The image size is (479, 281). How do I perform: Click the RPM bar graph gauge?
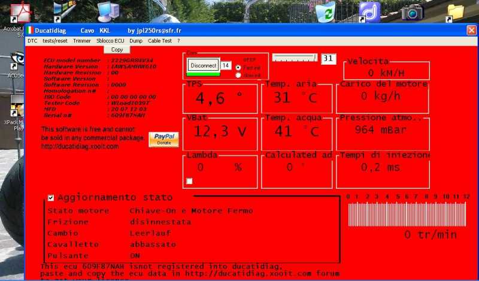pos(407,214)
